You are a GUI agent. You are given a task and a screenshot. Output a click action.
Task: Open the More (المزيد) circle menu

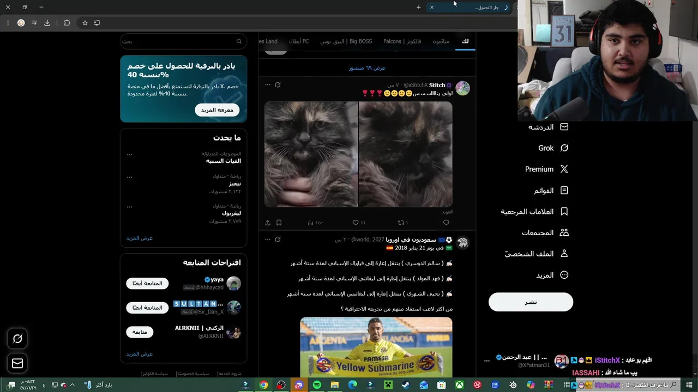[x=552, y=275]
